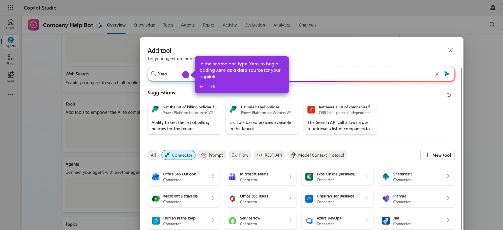The image size is (503, 230).
Task: Go back using tooltip left arrow
Action: pos(202,86)
